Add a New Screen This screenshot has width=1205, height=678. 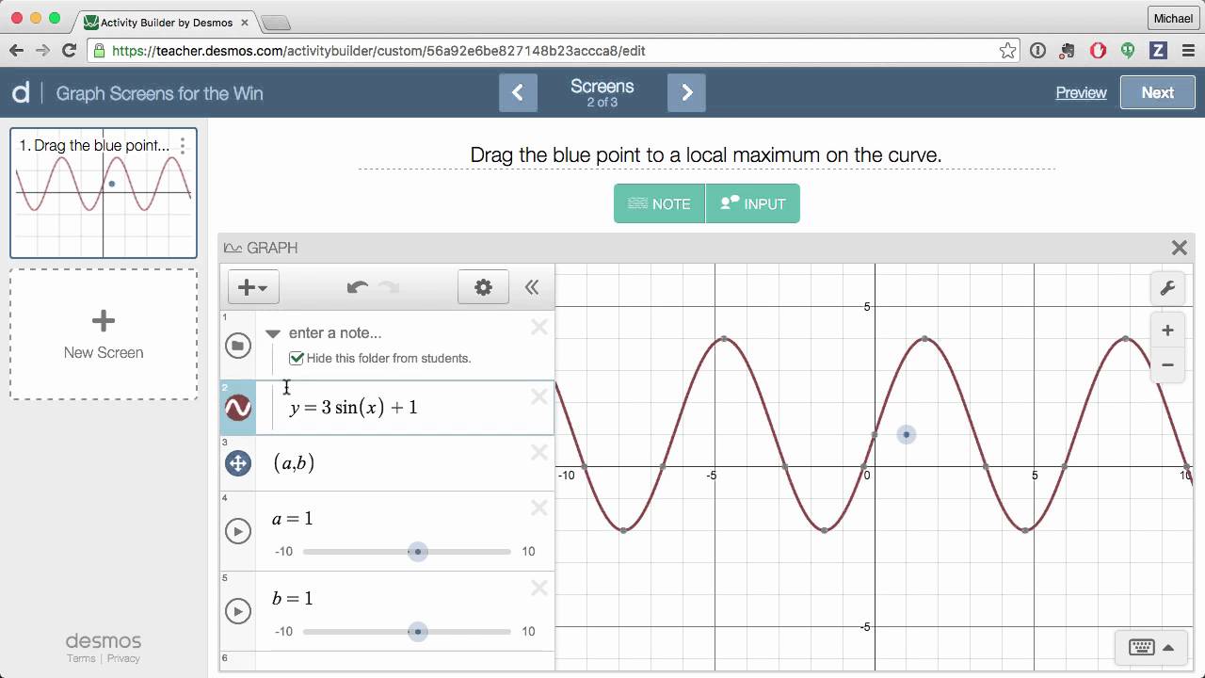click(104, 334)
